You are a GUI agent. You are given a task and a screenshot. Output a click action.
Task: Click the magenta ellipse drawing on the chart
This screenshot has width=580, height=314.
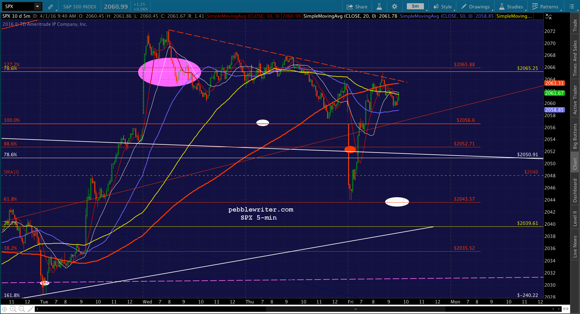tap(169, 72)
